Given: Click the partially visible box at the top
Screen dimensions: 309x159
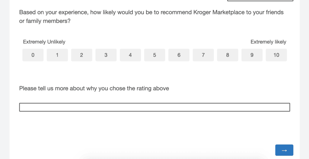Looking at the screenshot, I should (260, 1).
